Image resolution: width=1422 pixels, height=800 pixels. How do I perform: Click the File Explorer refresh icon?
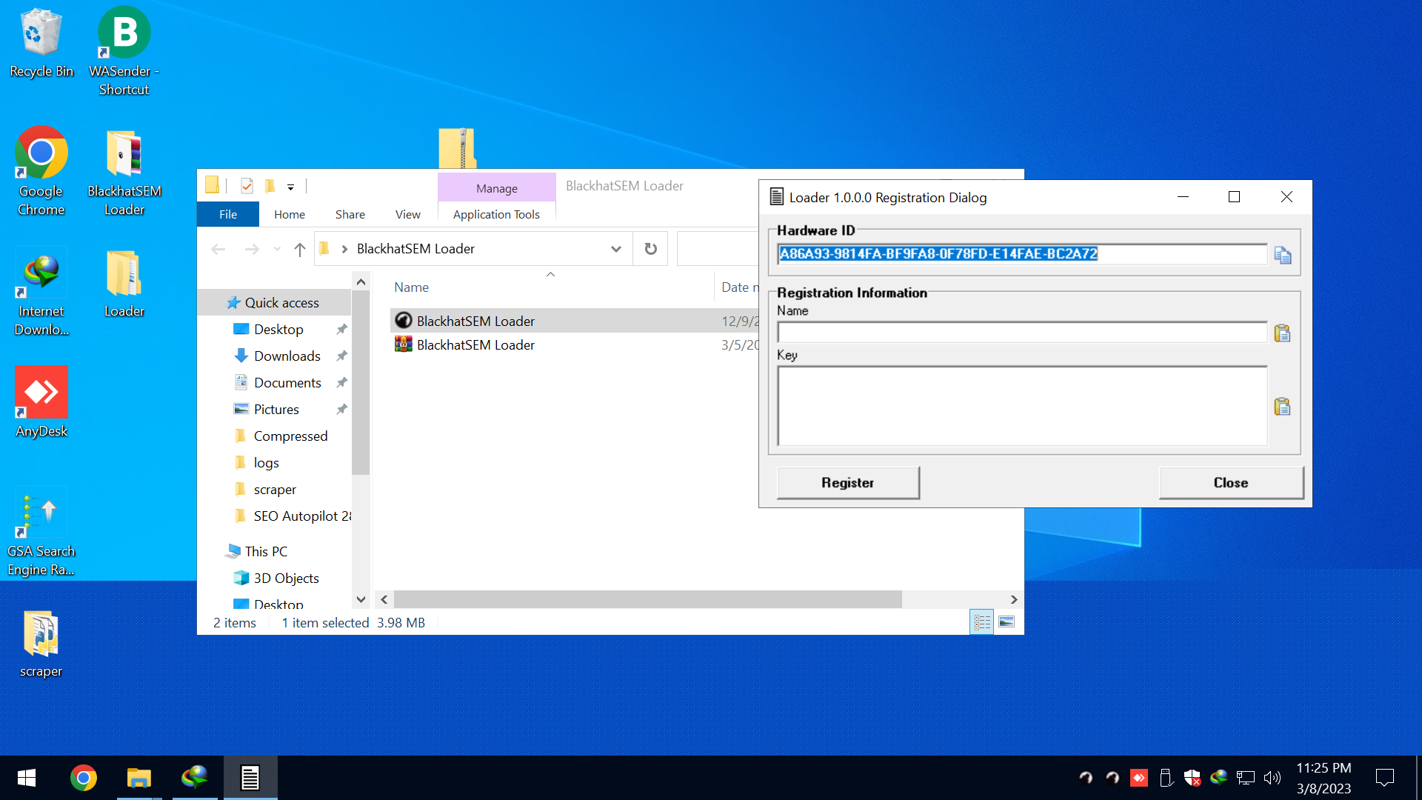[x=650, y=249]
